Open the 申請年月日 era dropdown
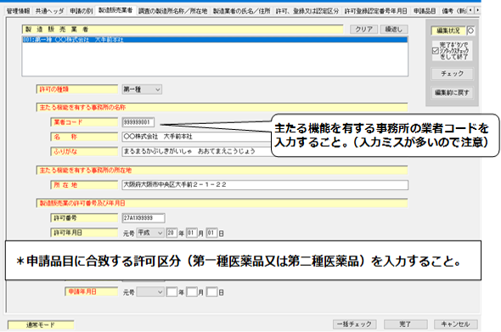The height and width of the screenshot is (332, 501). [150, 292]
